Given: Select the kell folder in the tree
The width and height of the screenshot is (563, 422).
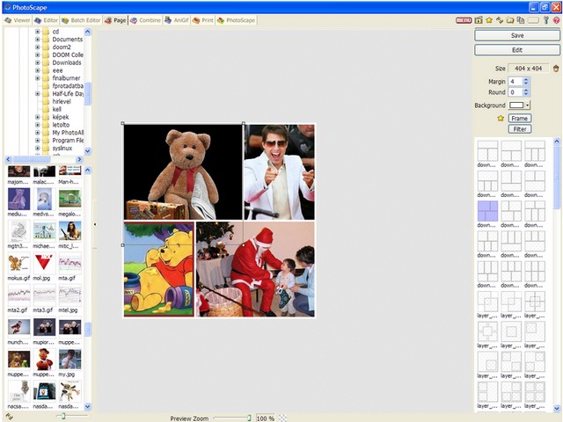Looking at the screenshot, I should point(56,109).
